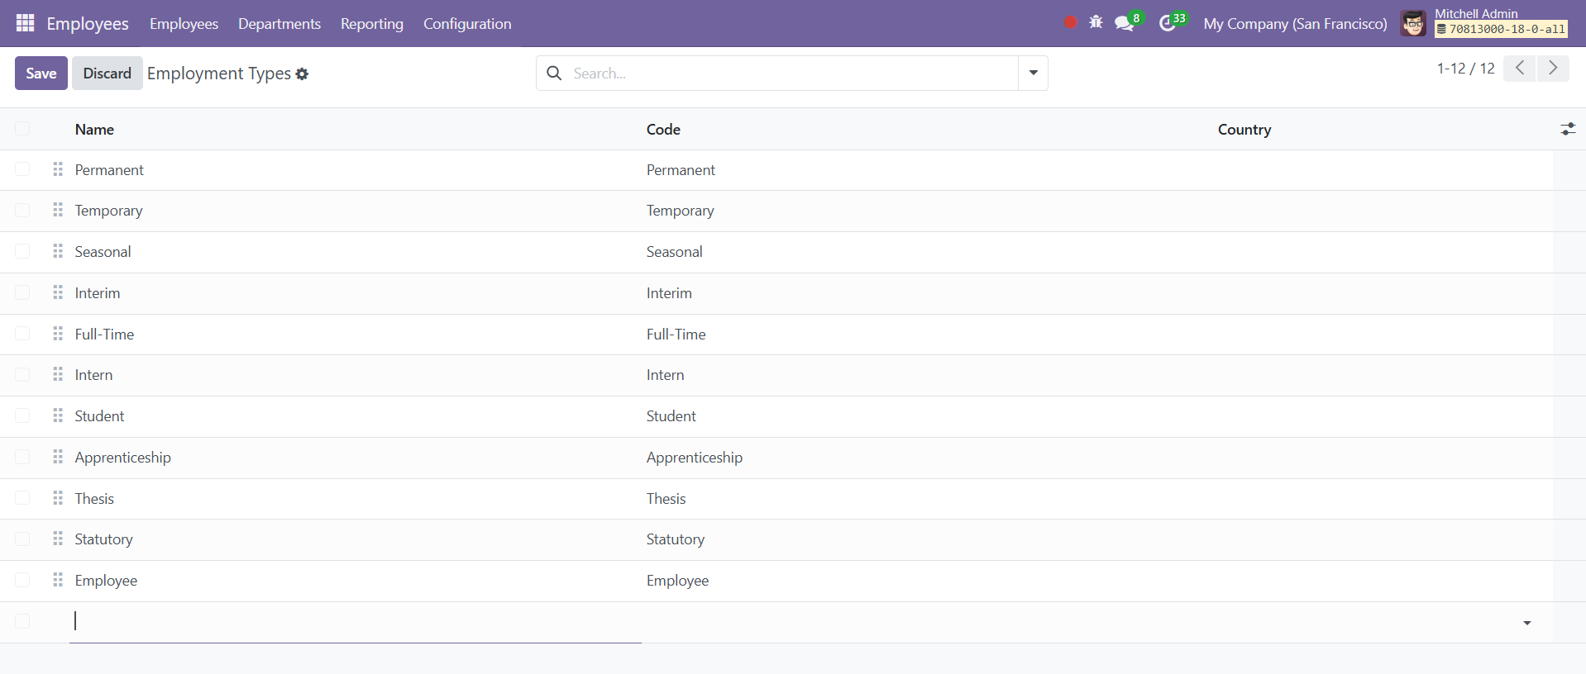Screen dimensions: 1586x674
Task: Check the Interim row checkbox
Action: [22, 292]
